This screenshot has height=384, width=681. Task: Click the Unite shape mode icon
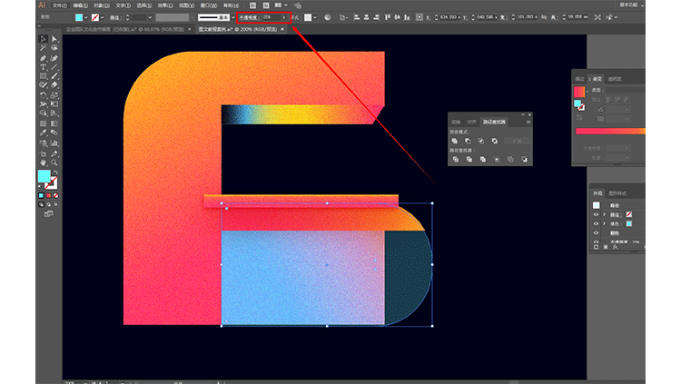[456, 141]
